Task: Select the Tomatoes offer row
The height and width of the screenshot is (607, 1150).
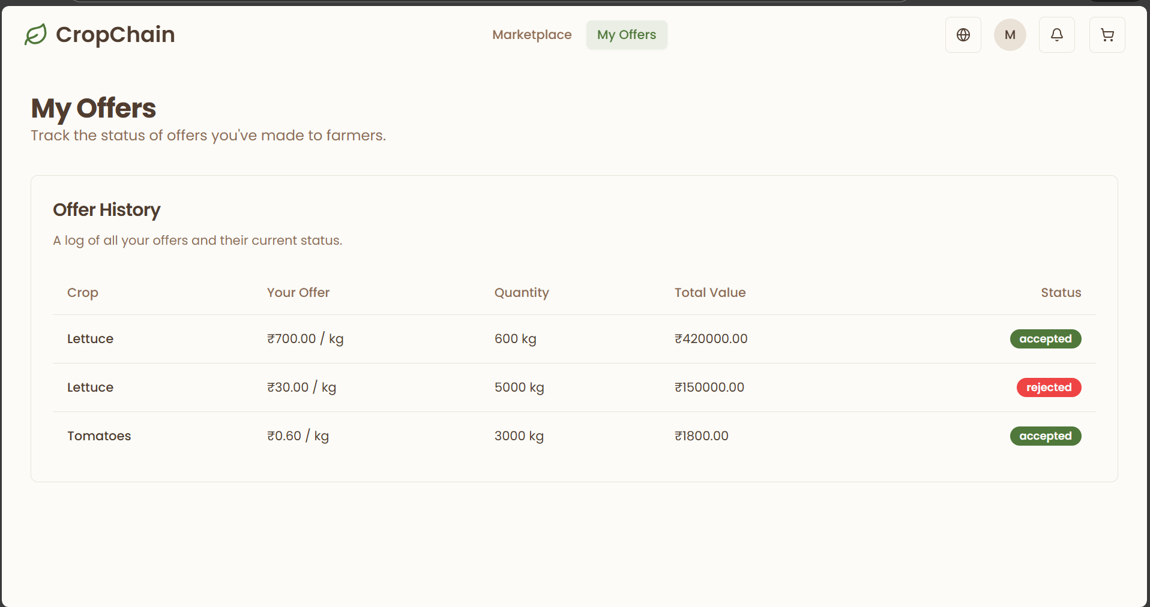Action: (99, 436)
